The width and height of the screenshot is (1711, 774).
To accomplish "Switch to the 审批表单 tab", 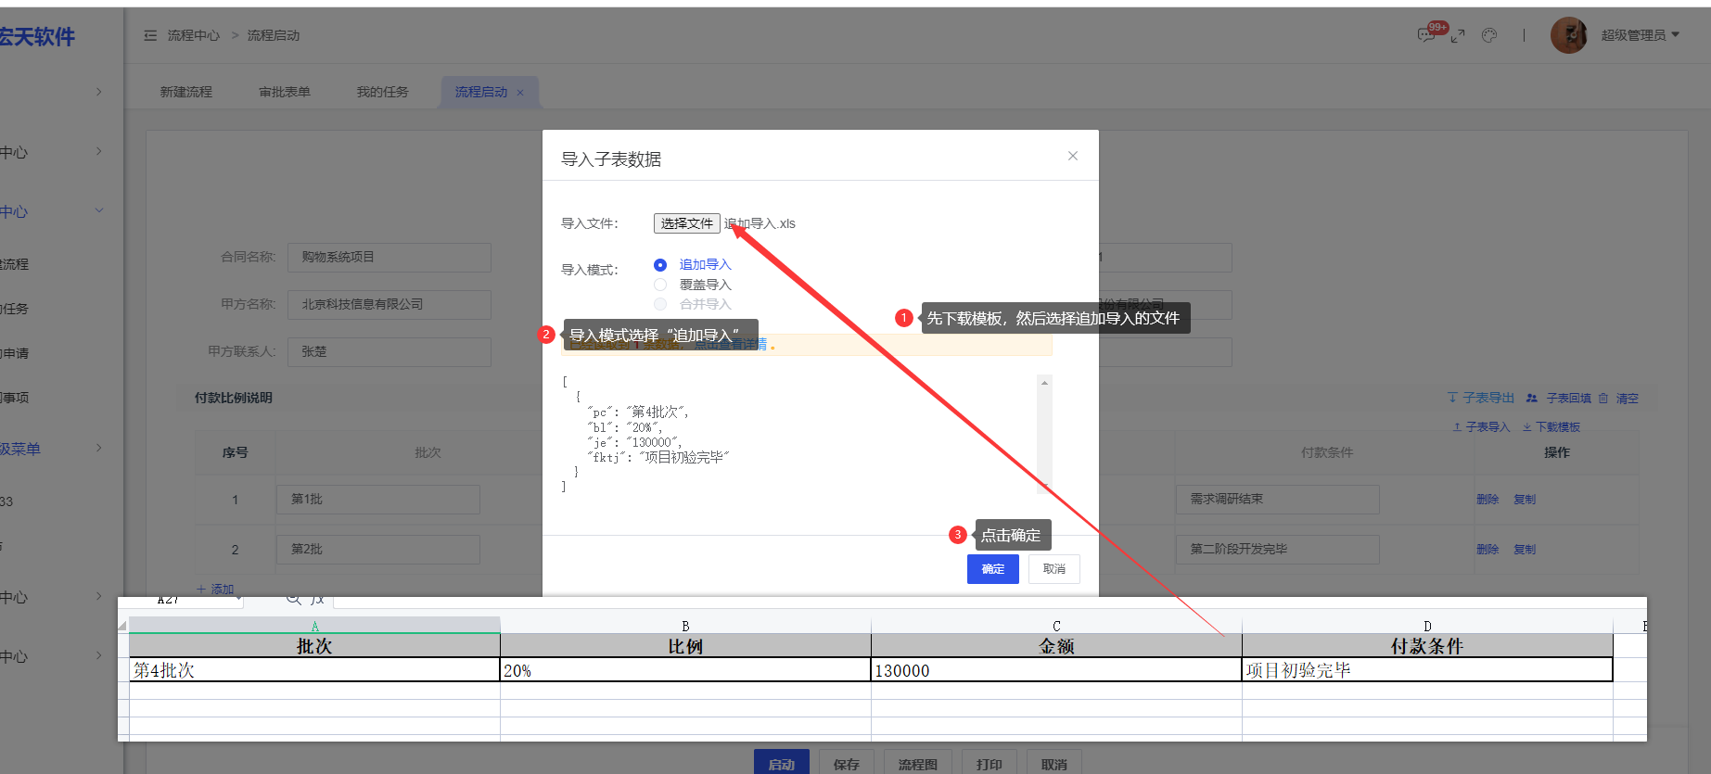I will (x=285, y=92).
